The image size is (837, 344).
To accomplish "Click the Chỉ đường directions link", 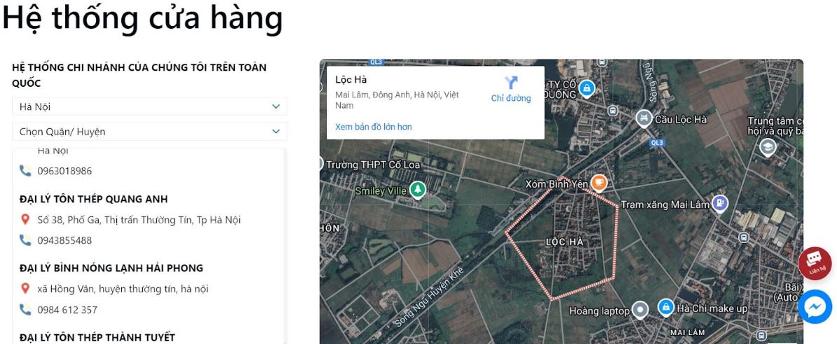I will pyautogui.click(x=511, y=98).
